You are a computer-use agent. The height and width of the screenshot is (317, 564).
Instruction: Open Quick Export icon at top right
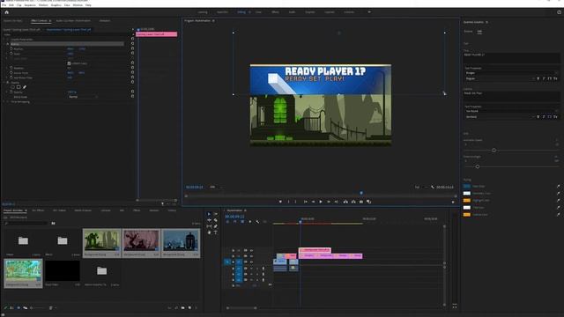559,12
